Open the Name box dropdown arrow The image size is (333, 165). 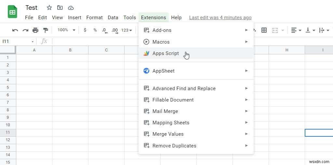click(33, 42)
